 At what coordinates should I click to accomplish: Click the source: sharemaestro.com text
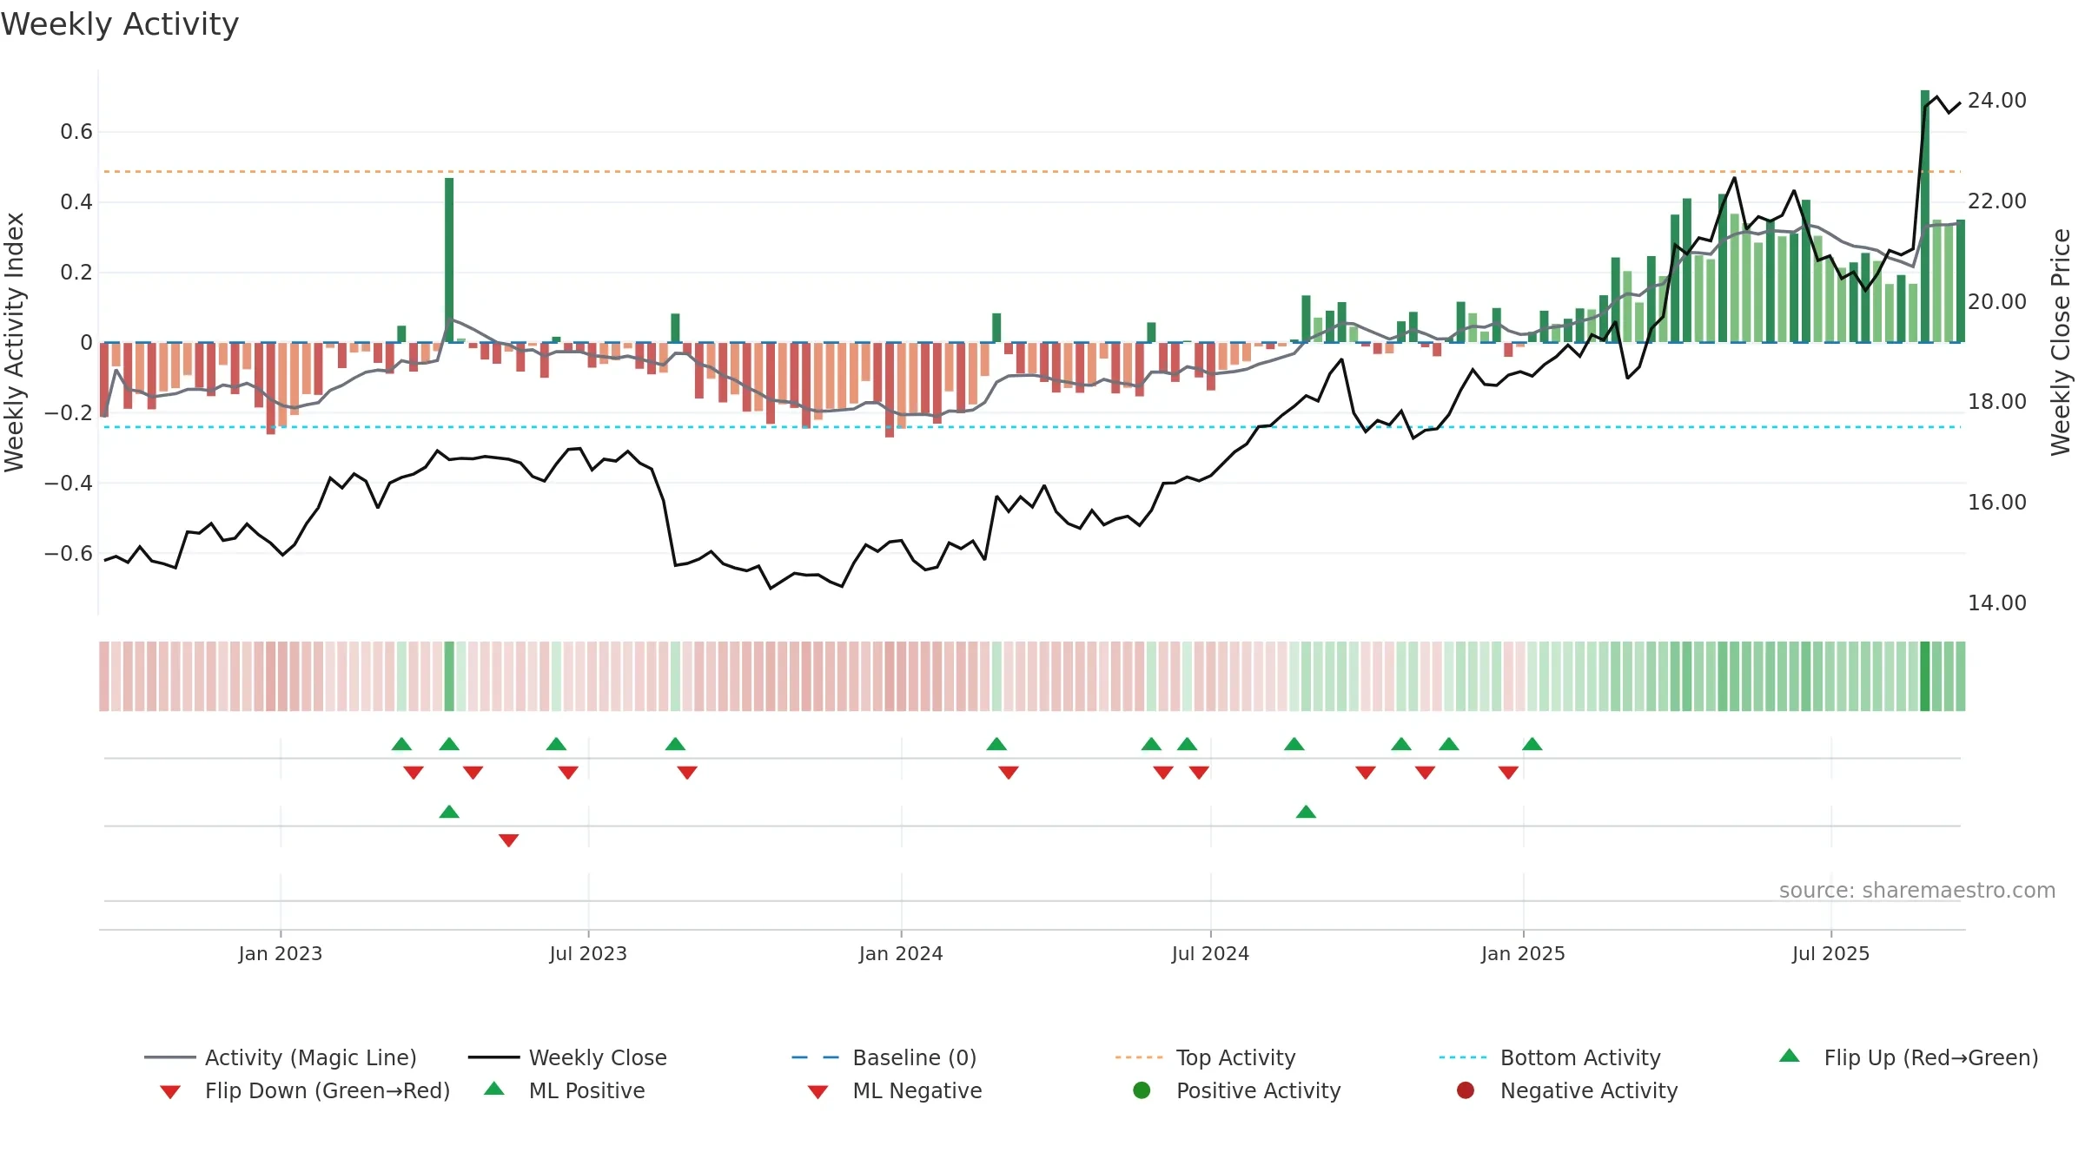pos(1917,891)
